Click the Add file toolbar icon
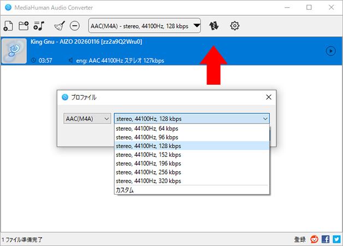The width and height of the screenshot is (343, 246). [x=8, y=26]
